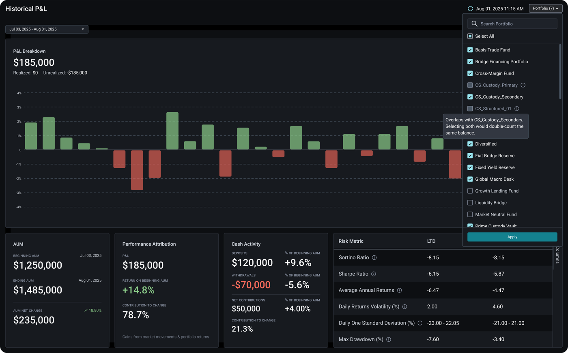Image resolution: width=568 pixels, height=353 pixels.
Task: Uncheck the Diversified portfolio
Action: point(470,144)
